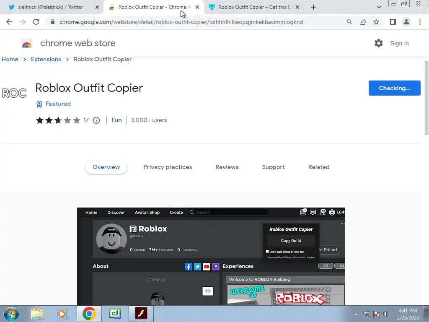The image size is (429, 322).
Task: Click the rating info circle icon
Action: click(96, 120)
